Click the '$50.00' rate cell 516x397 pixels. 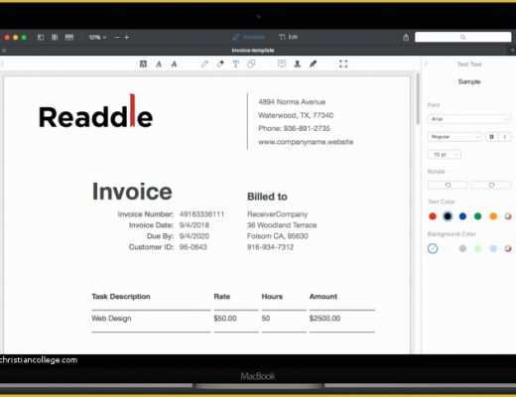pyautogui.click(x=225, y=319)
